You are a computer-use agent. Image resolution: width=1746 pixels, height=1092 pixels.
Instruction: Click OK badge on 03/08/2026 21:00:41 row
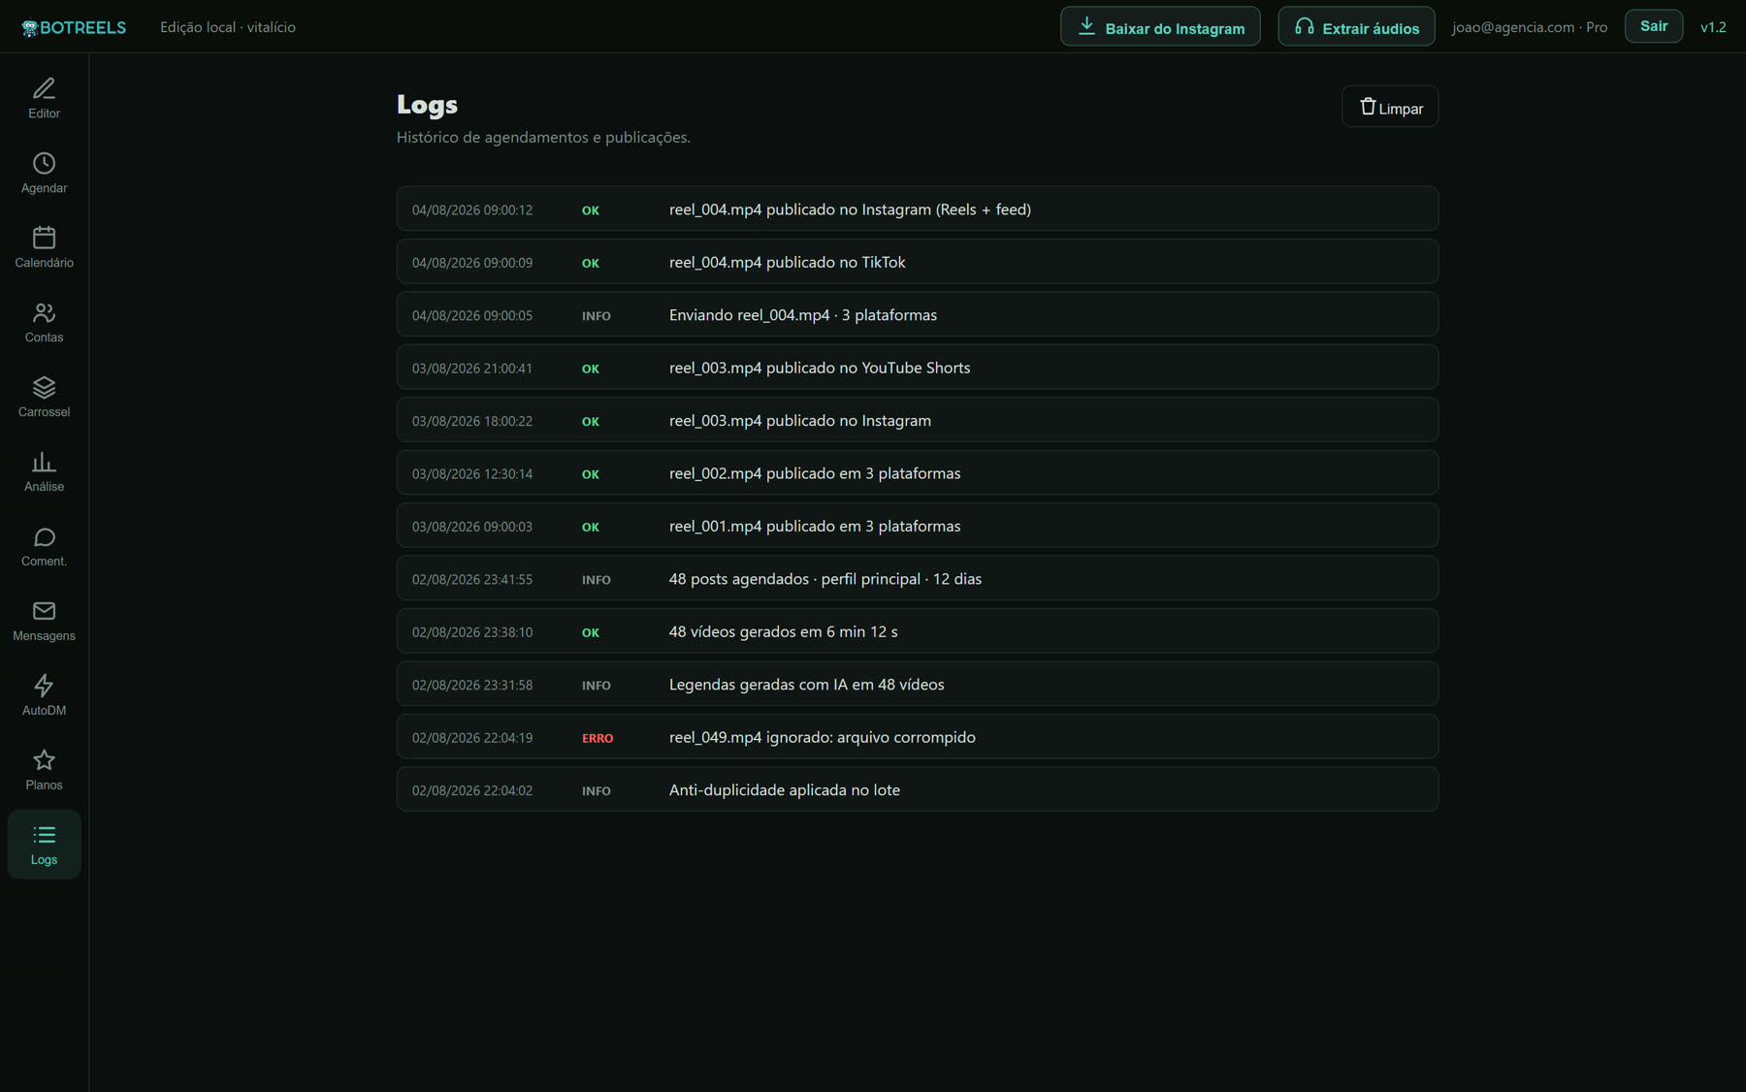click(591, 369)
